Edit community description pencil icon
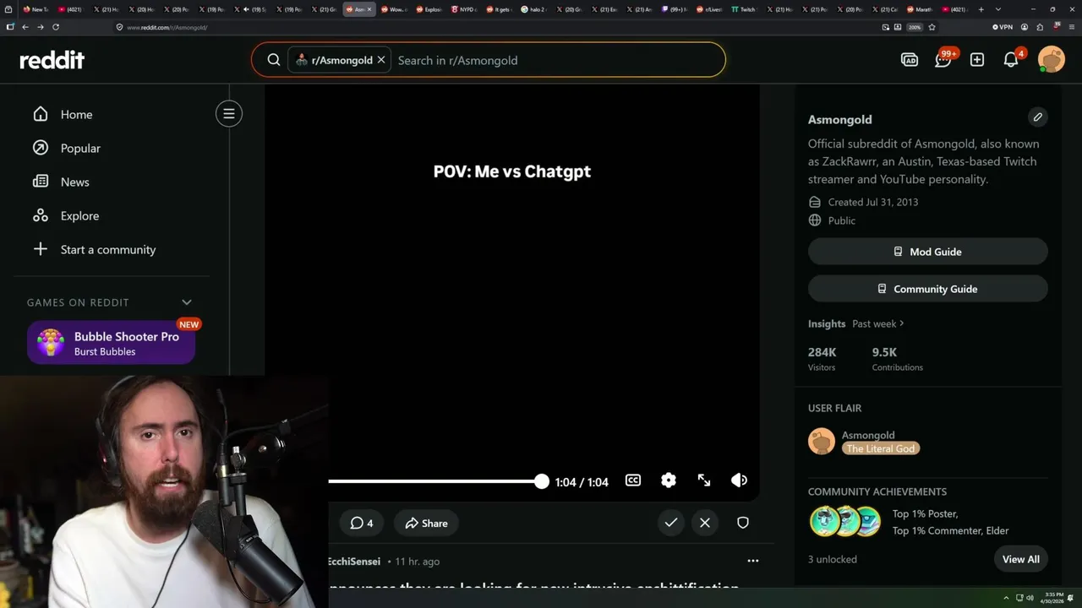1082x608 pixels. pos(1038,117)
